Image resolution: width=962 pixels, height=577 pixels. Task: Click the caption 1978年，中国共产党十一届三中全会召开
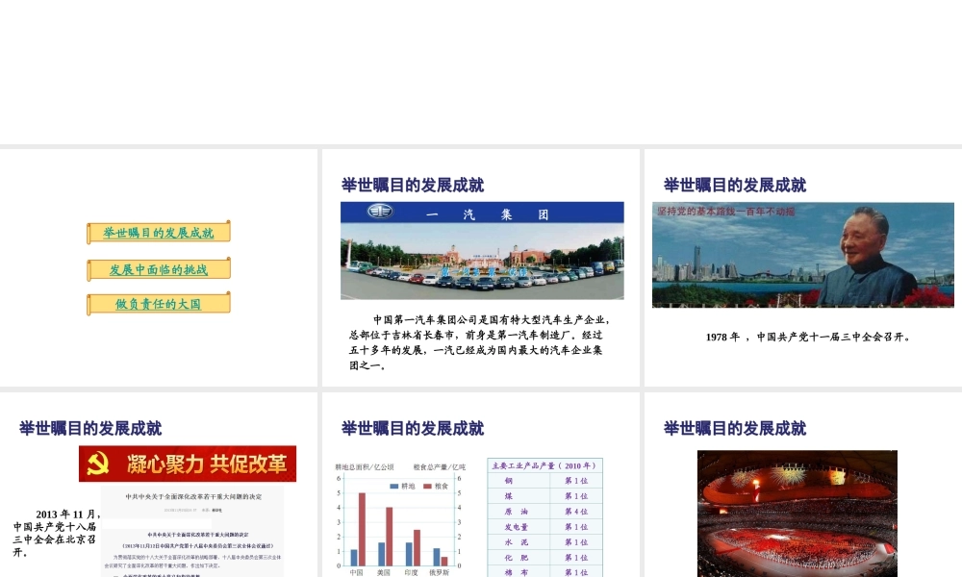point(807,337)
